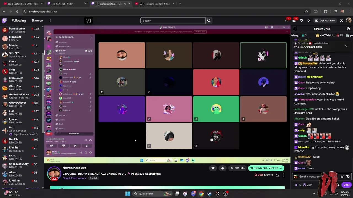This screenshot has width=353, height=198.
Task: Switch to September 5, 2025 YouTube tab
Action: tap(23, 4)
